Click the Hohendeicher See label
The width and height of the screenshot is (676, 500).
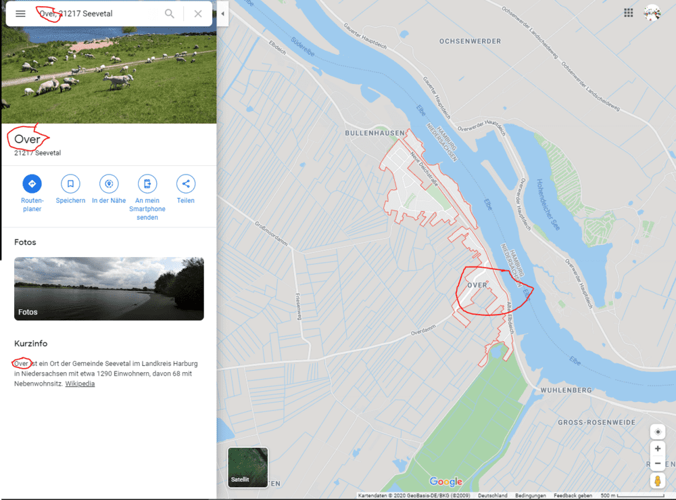pos(548,204)
